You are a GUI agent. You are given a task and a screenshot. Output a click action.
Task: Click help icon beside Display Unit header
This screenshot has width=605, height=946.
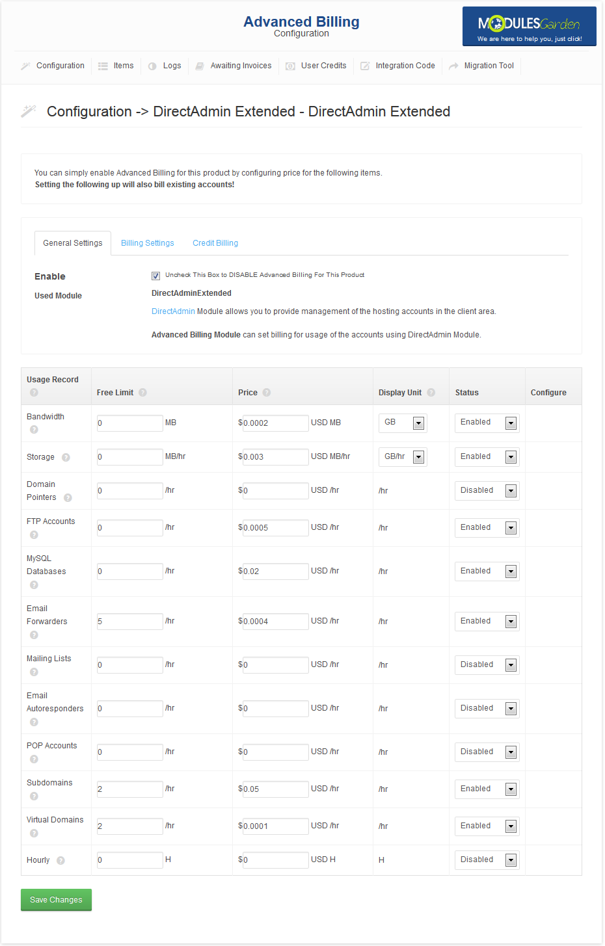tap(431, 392)
